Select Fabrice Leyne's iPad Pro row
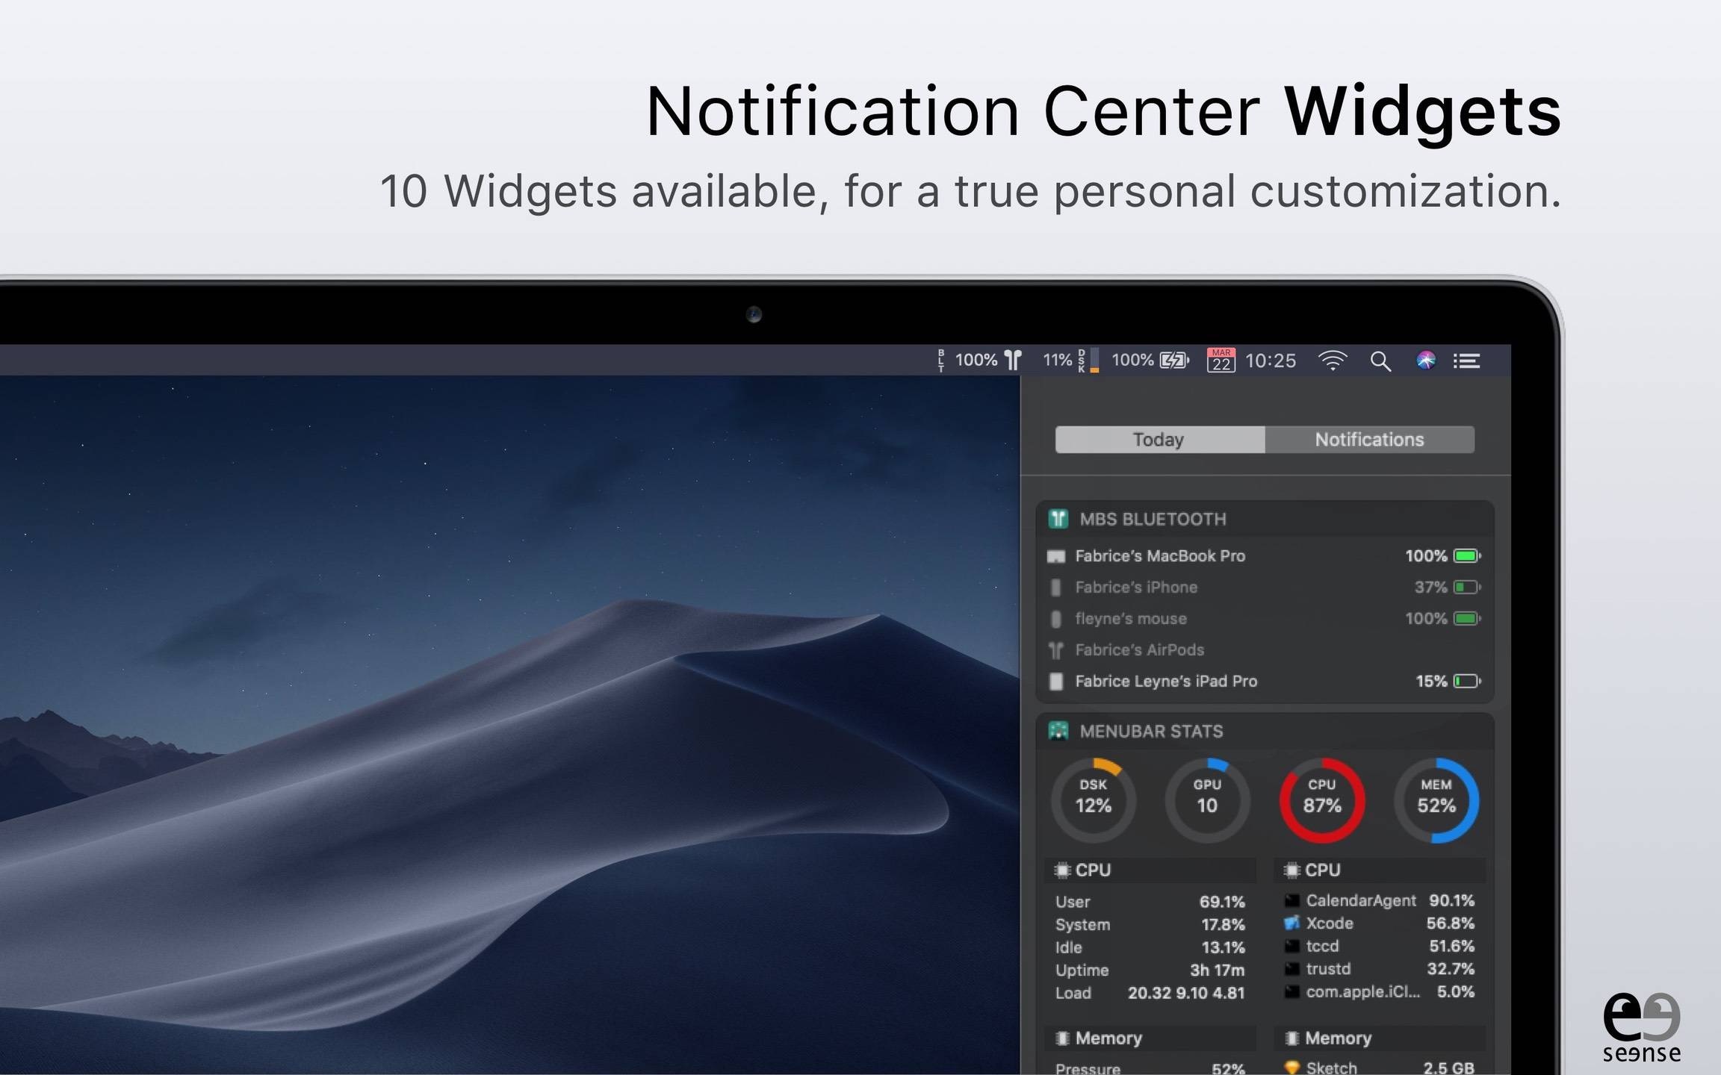The image size is (1721, 1075). click(x=1165, y=682)
